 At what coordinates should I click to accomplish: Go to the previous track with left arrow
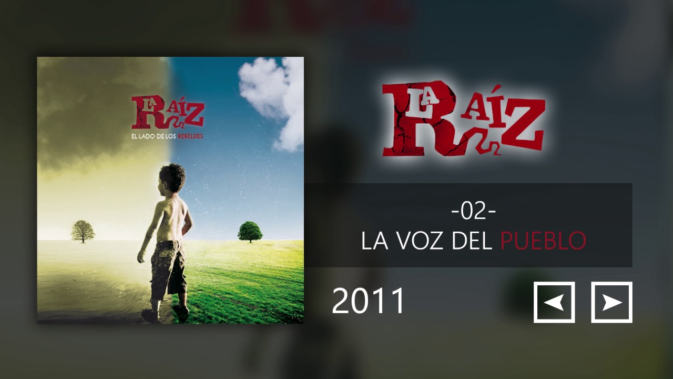point(554,302)
